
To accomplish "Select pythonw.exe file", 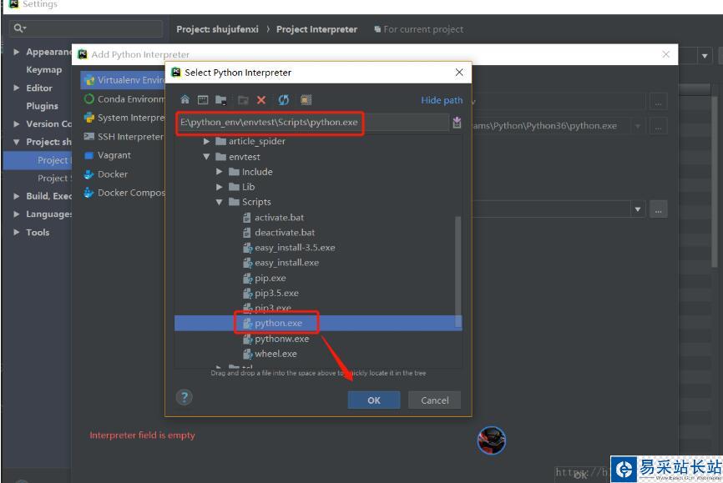I will point(276,340).
